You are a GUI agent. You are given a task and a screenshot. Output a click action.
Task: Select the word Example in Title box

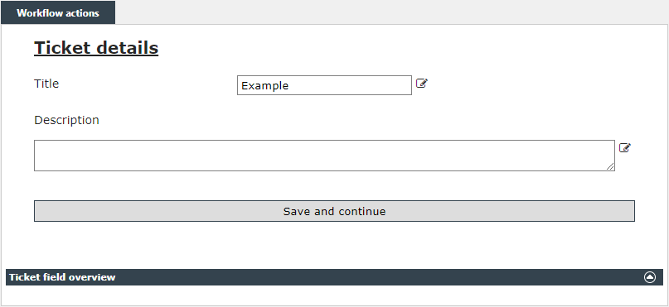tap(265, 85)
